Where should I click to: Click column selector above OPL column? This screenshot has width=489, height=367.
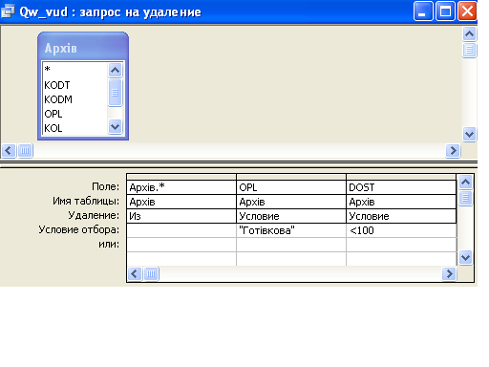pos(291,177)
